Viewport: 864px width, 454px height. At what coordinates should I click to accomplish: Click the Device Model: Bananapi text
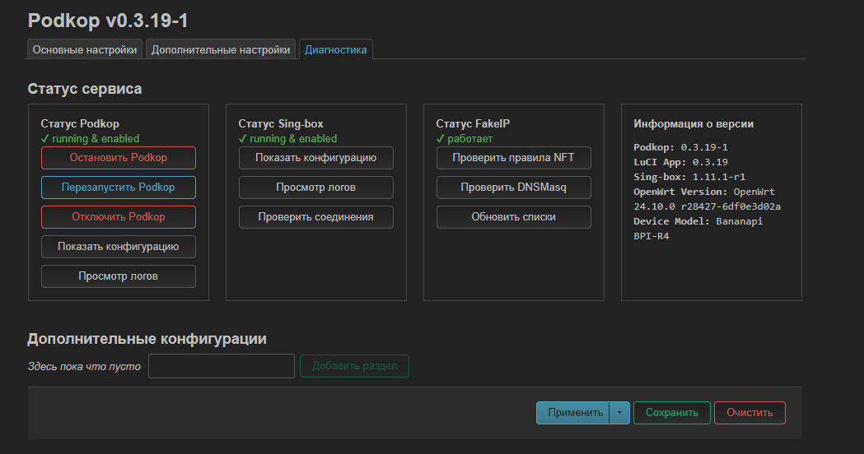pos(698,221)
